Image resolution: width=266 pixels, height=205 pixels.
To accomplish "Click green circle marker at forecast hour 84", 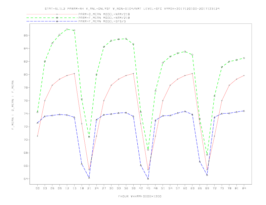I will click(x=244, y=58).
